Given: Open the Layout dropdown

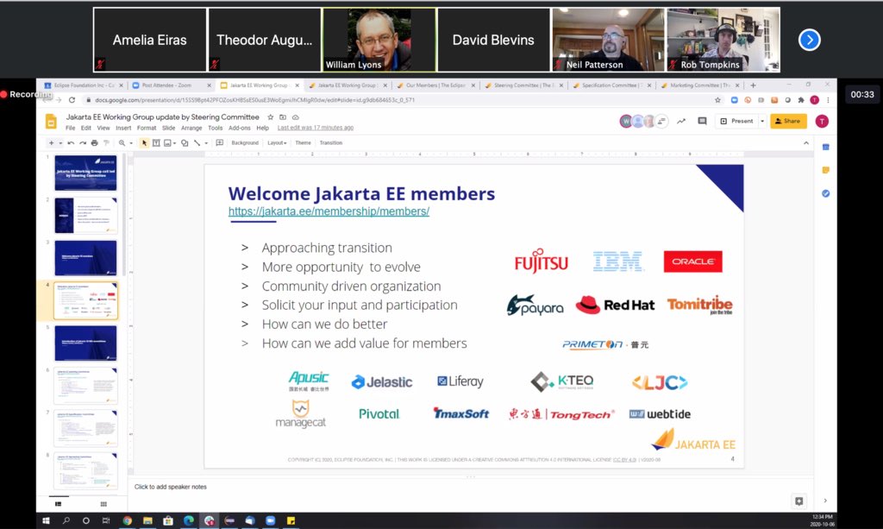Looking at the screenshot, I should tap(277, 143).
